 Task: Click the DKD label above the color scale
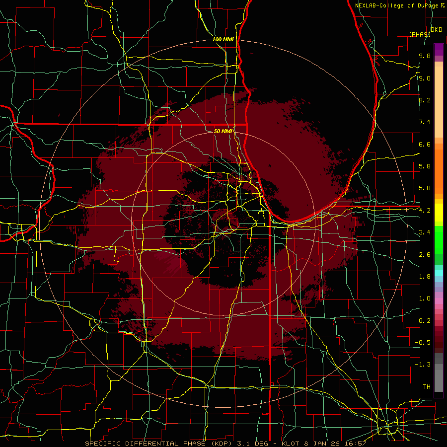click(436, 30)
